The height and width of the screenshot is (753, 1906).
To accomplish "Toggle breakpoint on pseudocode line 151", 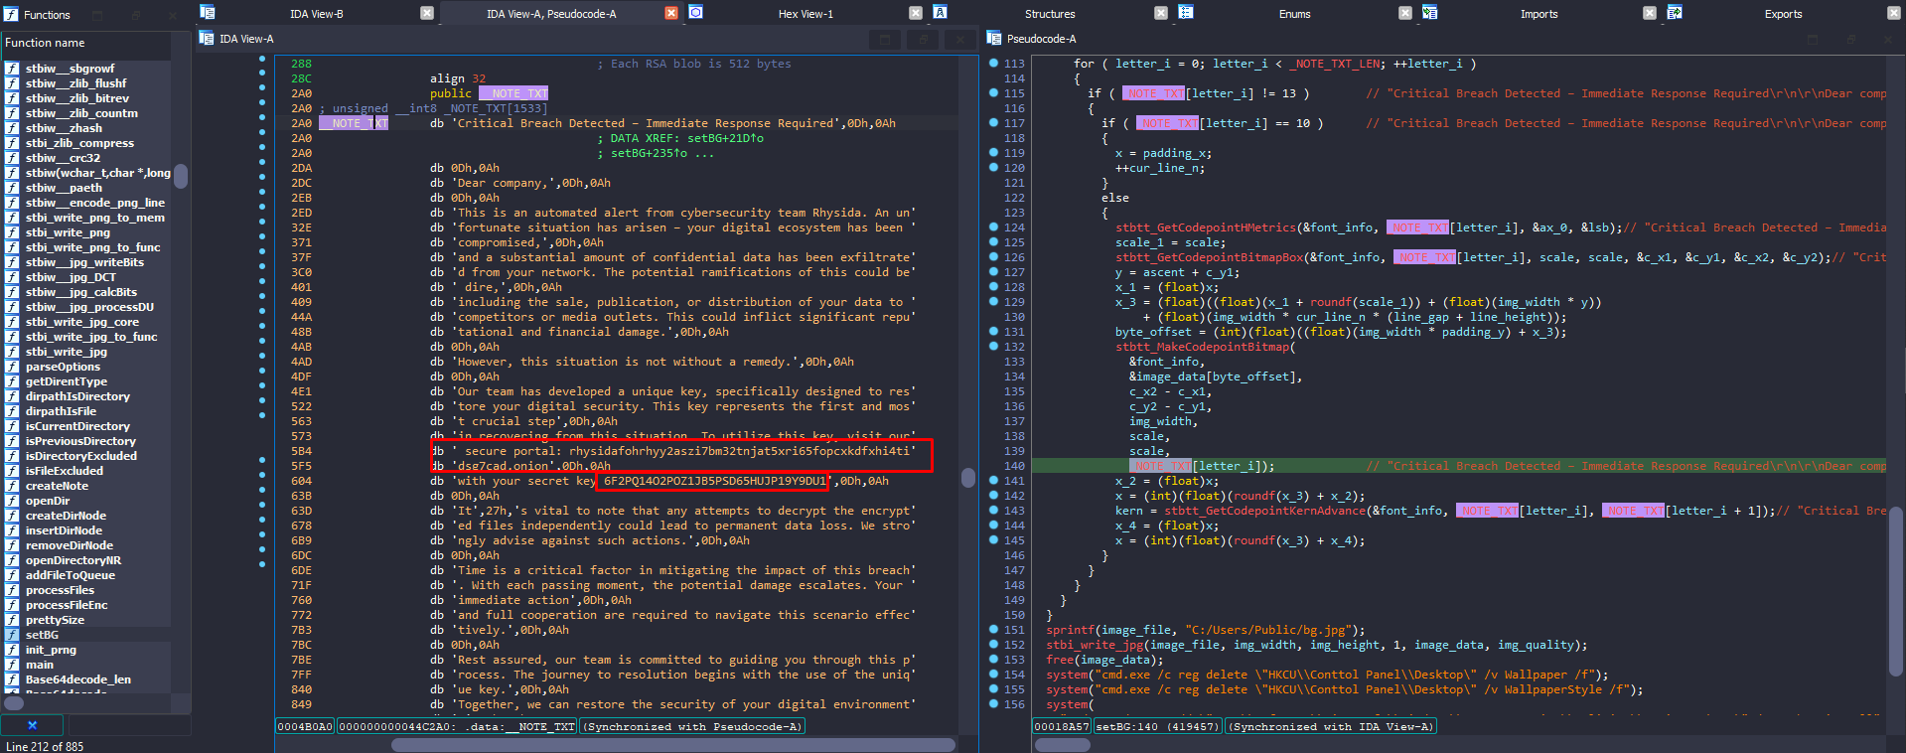I will [993, 630].
